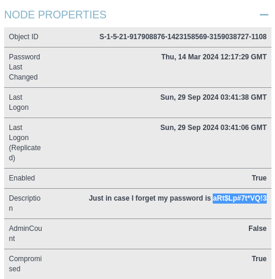Click the Password Last Changed date value
The height and width of the screenshot is (279, 275).
(214, 57)
